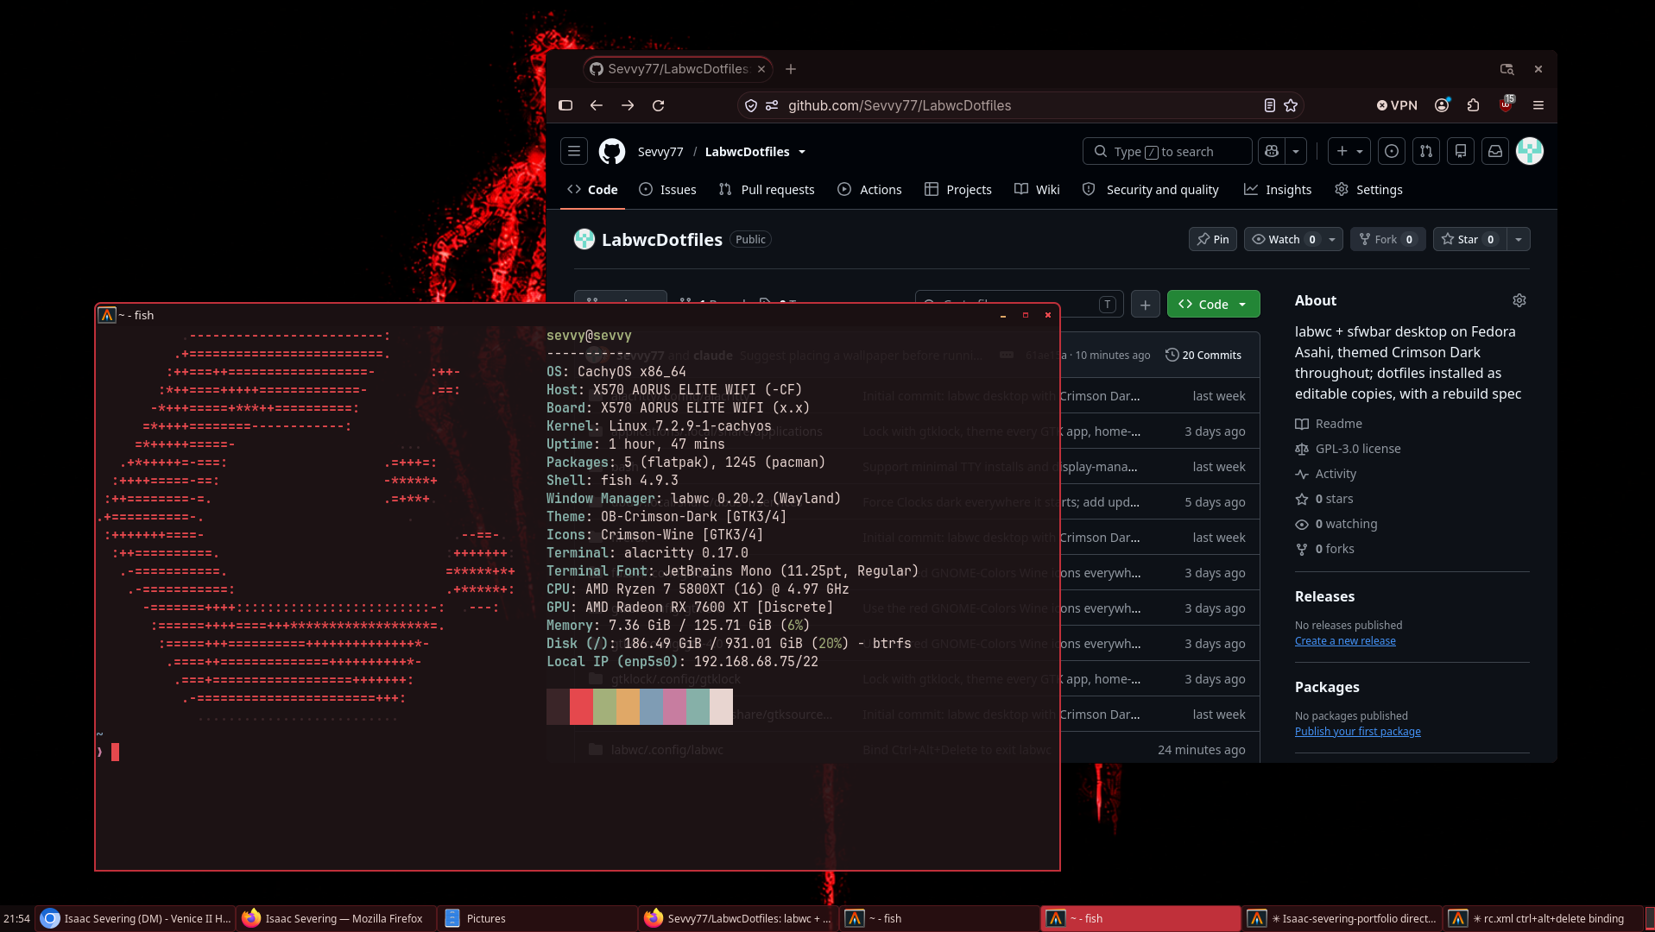Expand the Watch notifications dropdown
1655x932 pixels.
click(1332, 239)
